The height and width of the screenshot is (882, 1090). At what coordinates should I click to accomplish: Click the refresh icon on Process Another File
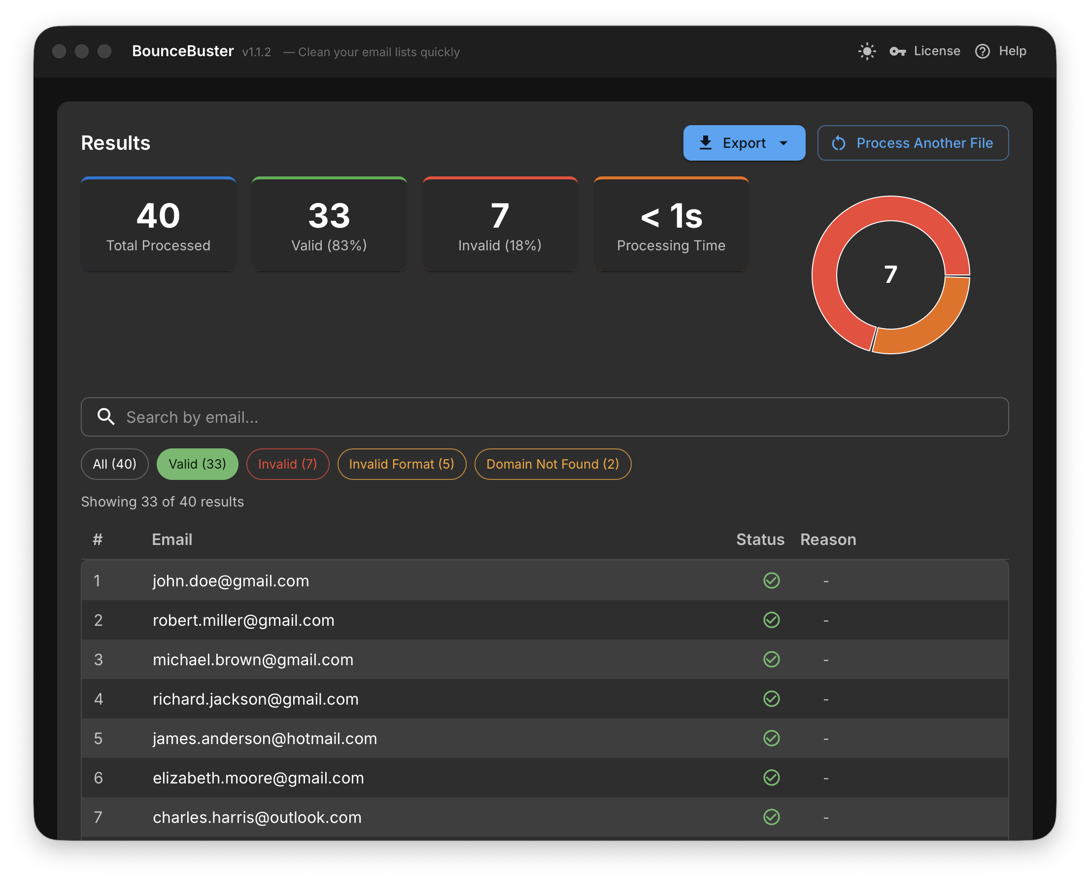(839, 143)
